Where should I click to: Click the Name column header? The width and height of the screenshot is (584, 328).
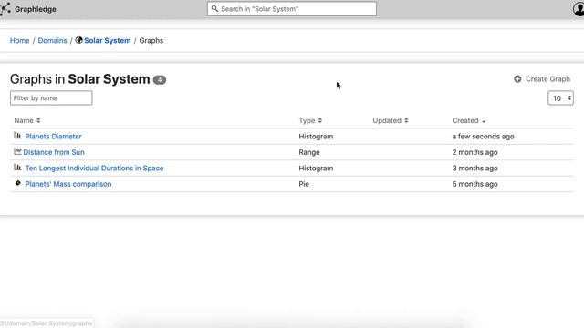24,120
